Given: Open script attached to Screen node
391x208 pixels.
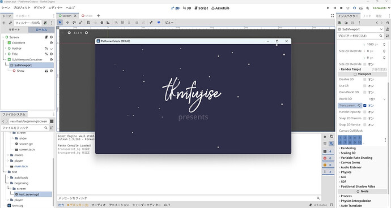Looking at the screenshot, I should click(x=46, y=37).
